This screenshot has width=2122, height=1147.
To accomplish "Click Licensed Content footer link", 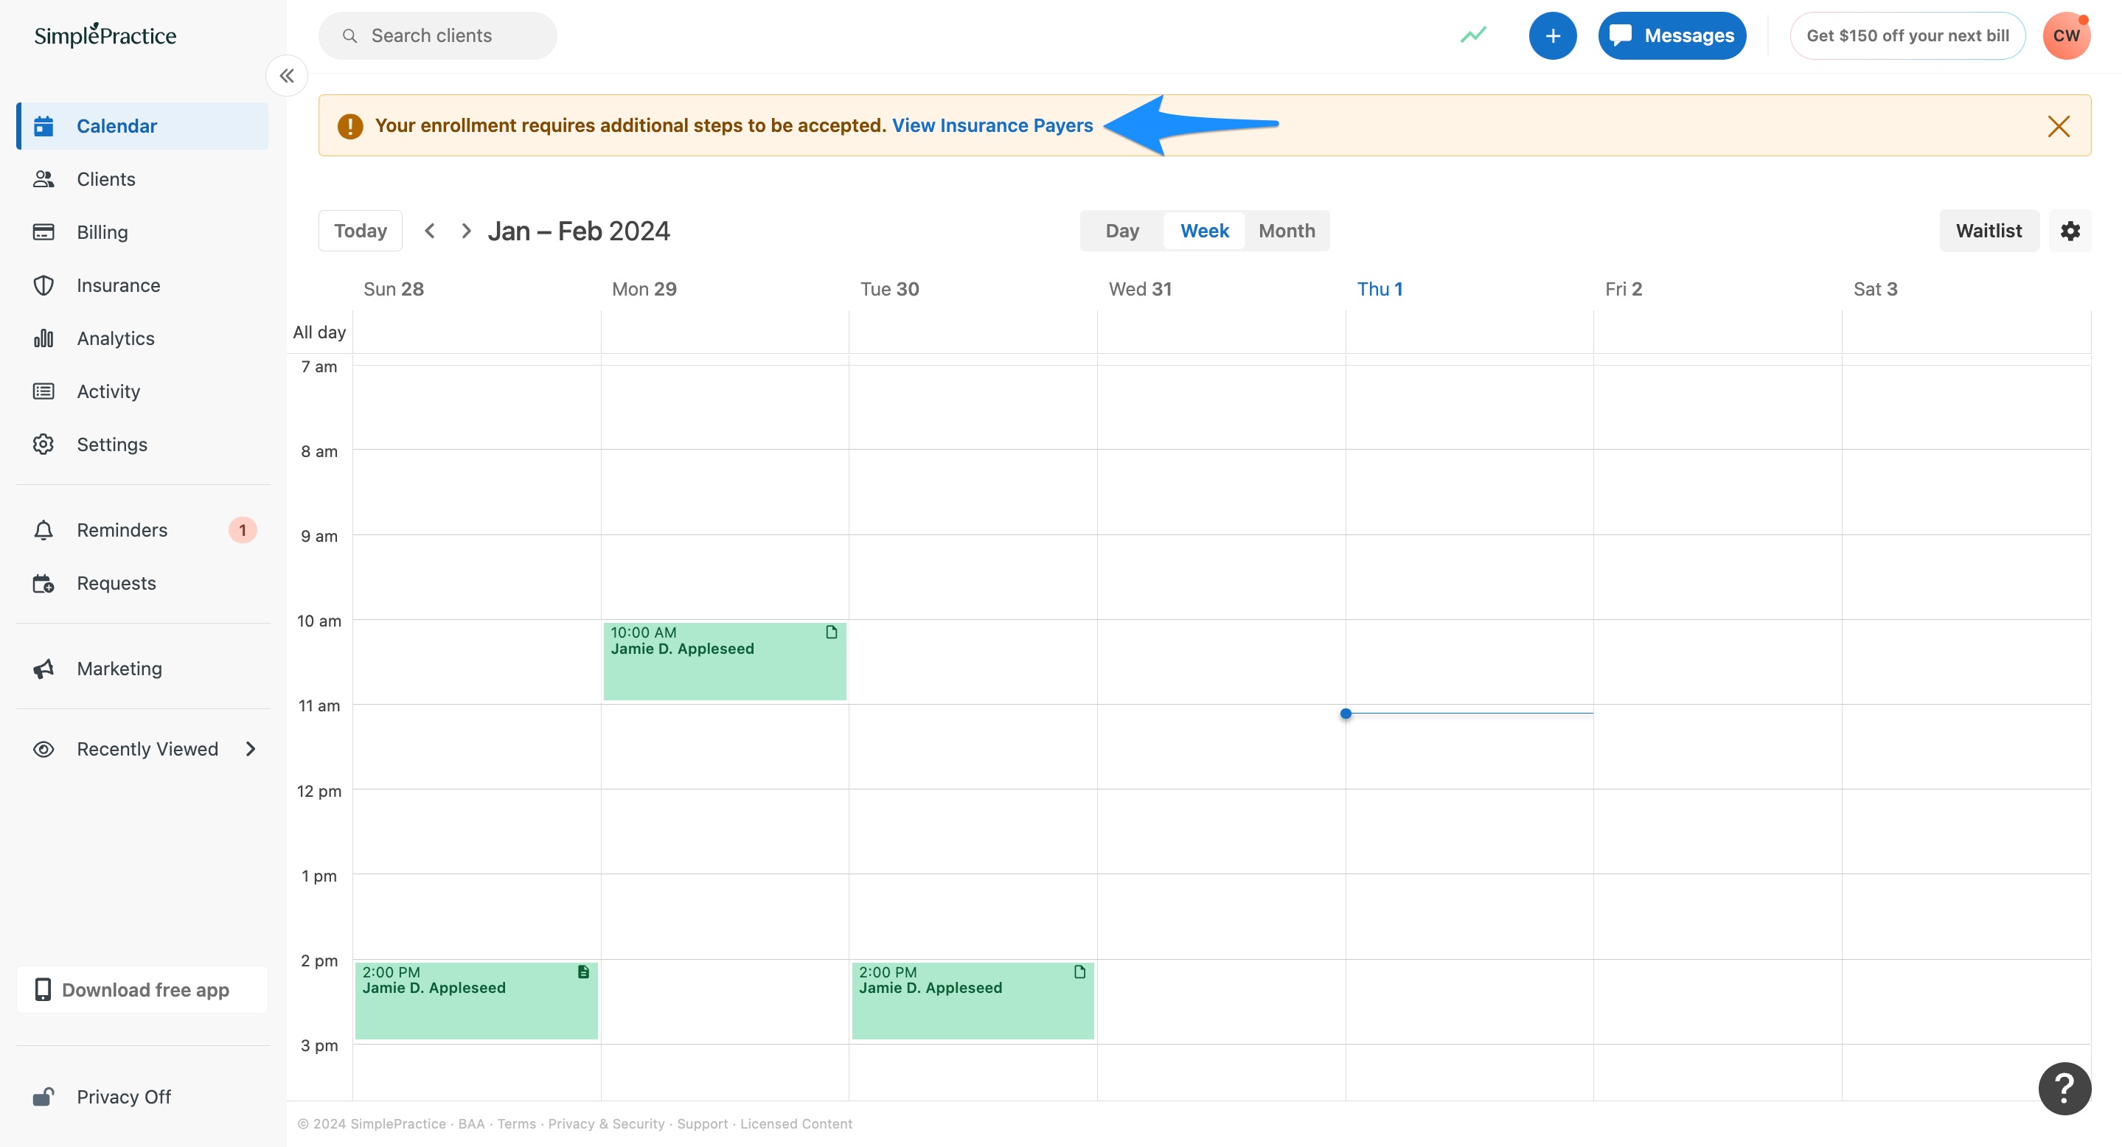I will [x=796, y=1124].
